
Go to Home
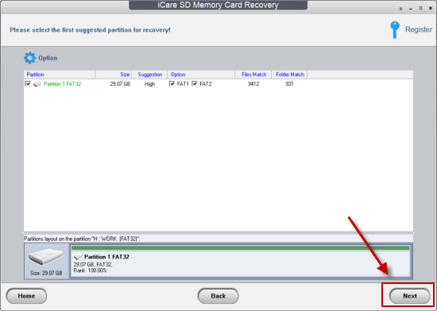[26, 296]
